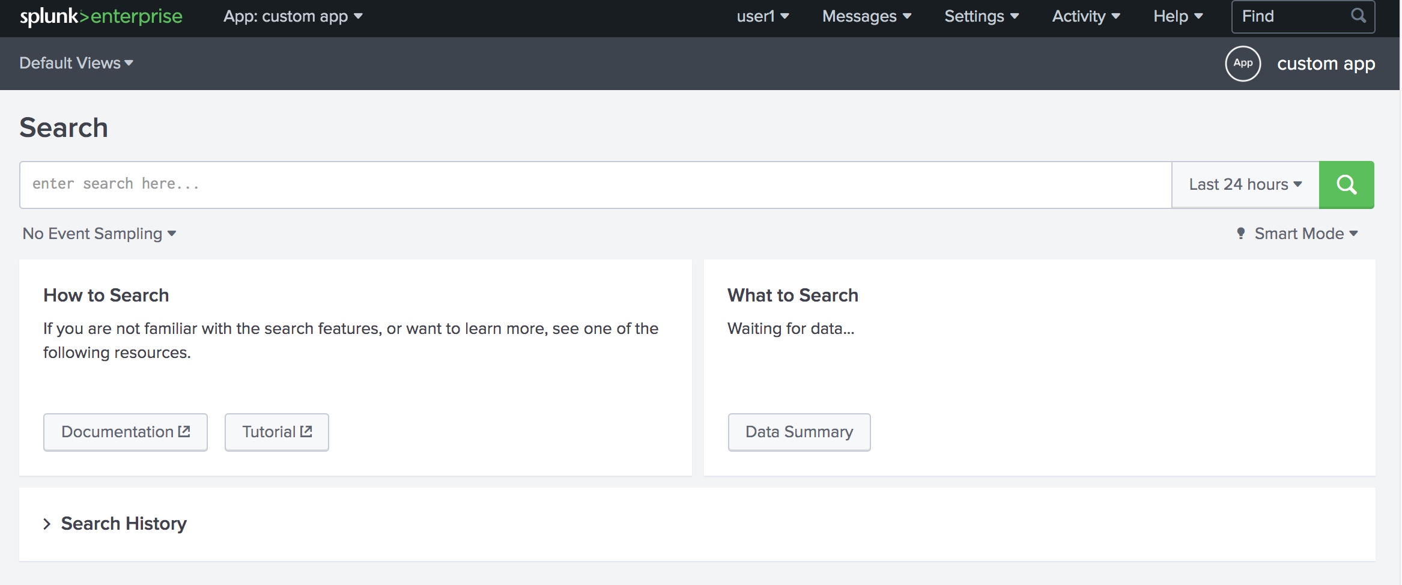Click the Splunk enterprise logo
1402x585 pixels.
[x=101, y=16]
